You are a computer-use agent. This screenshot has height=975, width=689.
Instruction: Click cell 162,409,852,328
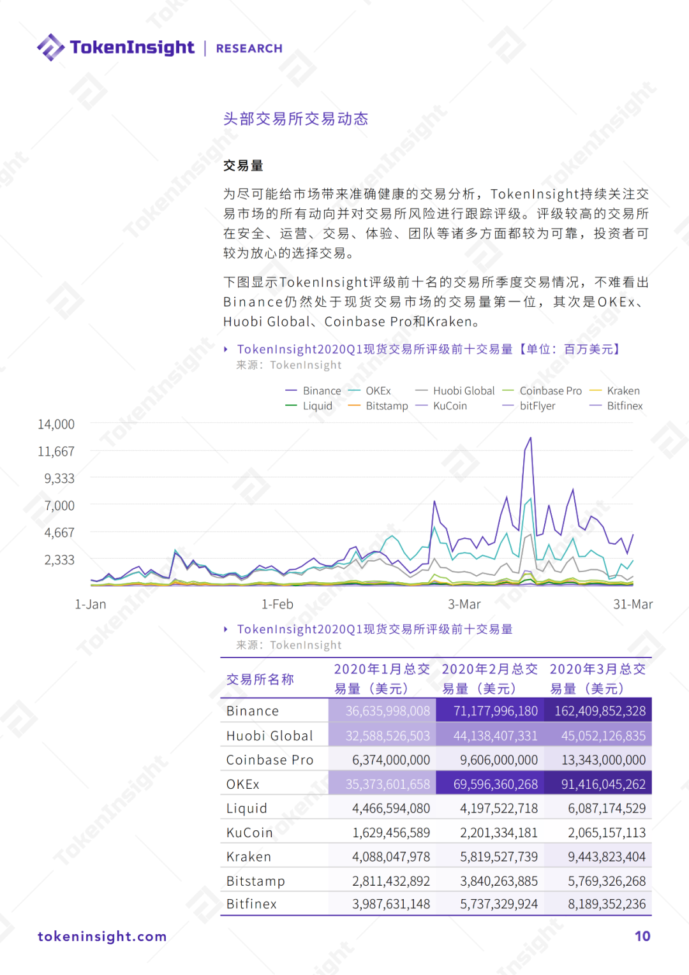pyautogui.click(x=598, y=711)
